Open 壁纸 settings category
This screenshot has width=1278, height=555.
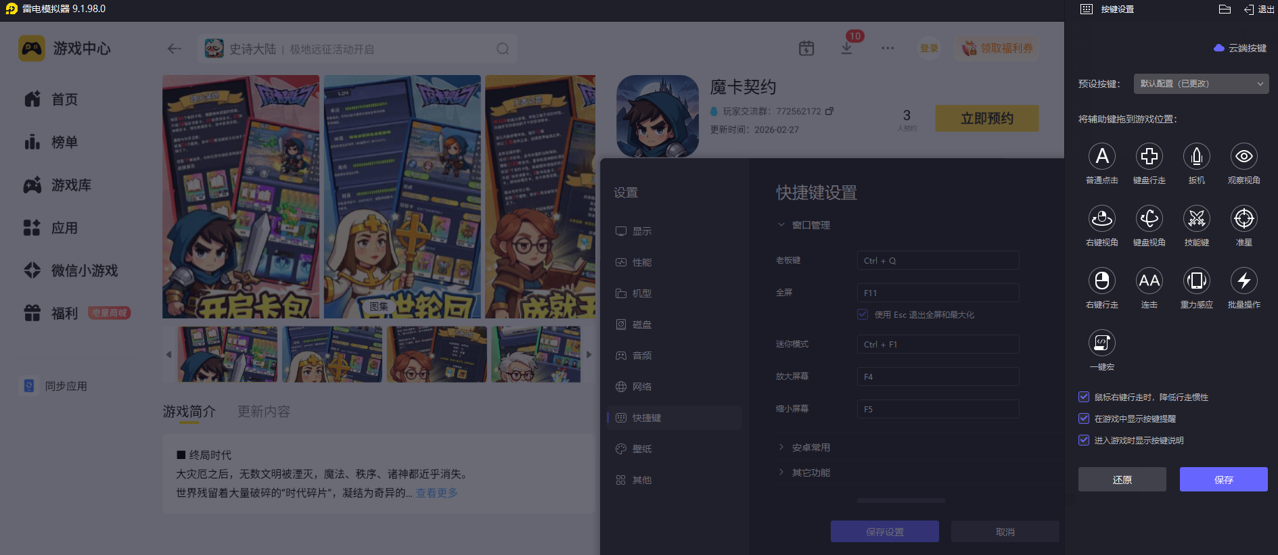click(x=675, y=449)
